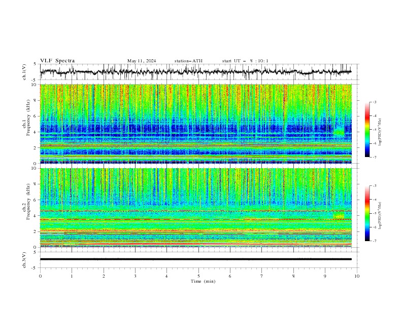Select the "ch.3(V)" axis label

click(x=24, y=260)
